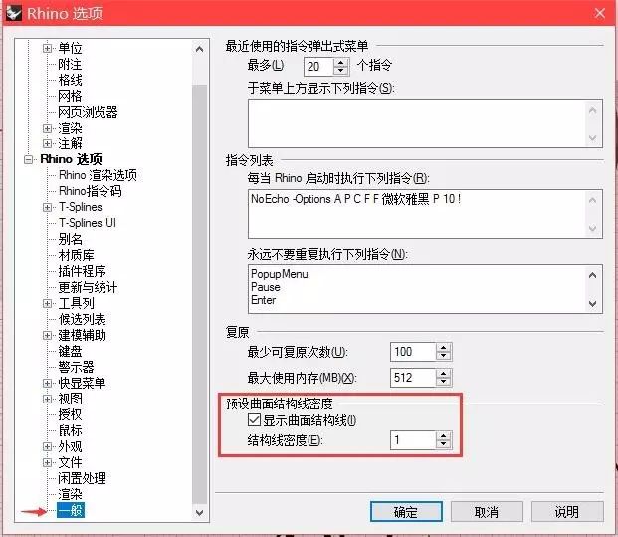
Task: Click the 确定 button
Action: pyautogui.click(x=405, y=512)
